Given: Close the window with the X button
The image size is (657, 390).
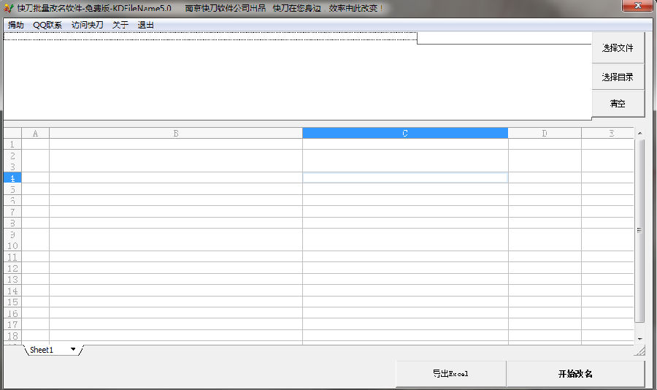Looking at the screenshot, I should (x=637, y=5).
